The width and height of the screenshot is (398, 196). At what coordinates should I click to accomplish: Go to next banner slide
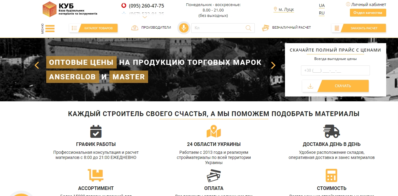coord(273,65)
